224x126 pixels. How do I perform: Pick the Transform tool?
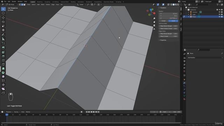click(3, 30)
